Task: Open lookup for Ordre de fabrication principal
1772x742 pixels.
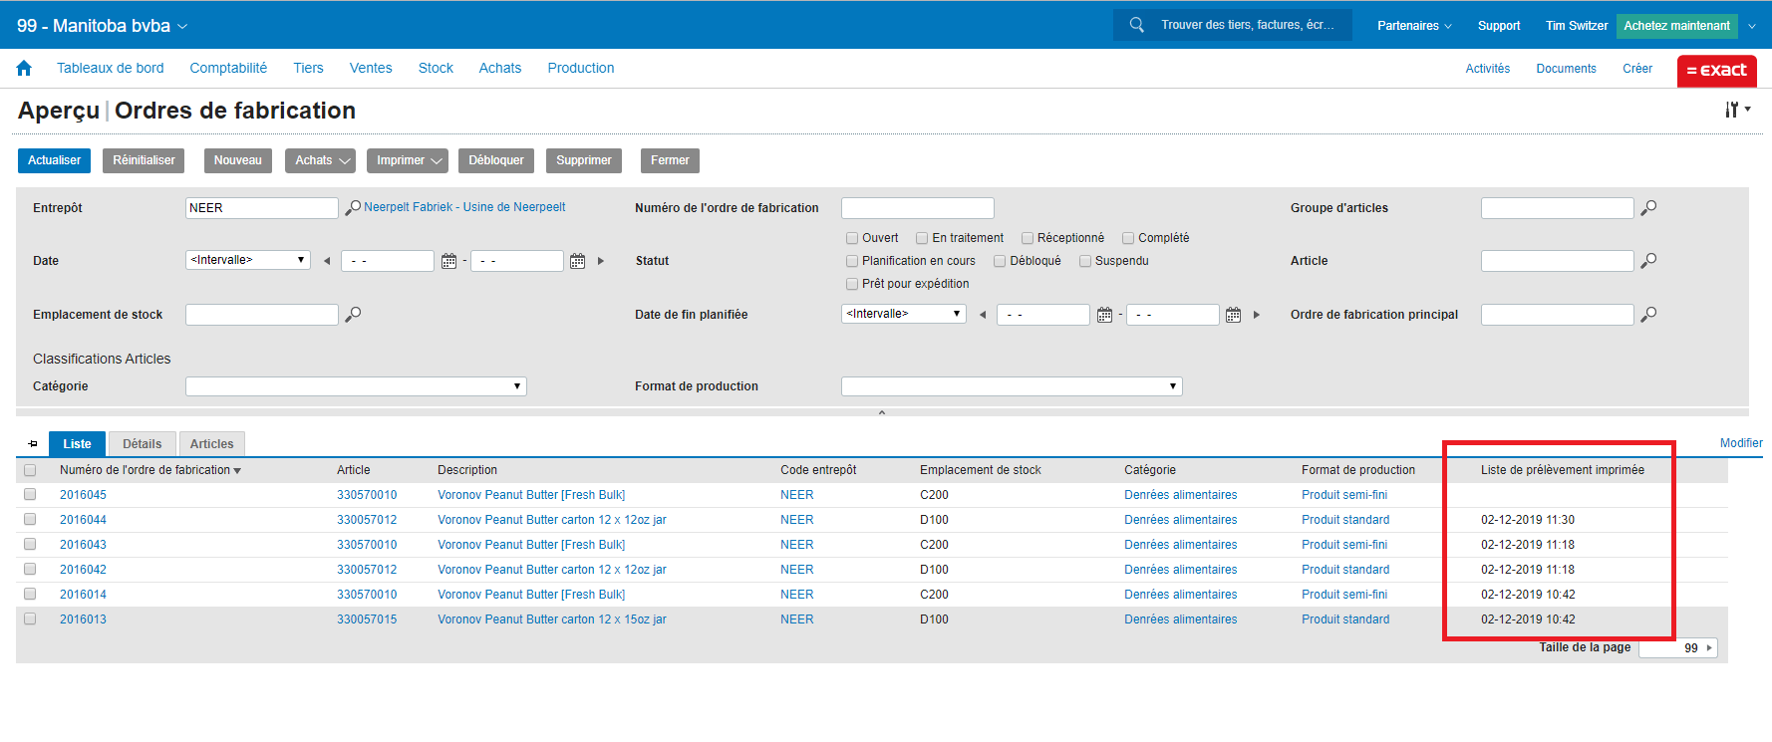Action: pyautogui.click(x=1648, y=315)
